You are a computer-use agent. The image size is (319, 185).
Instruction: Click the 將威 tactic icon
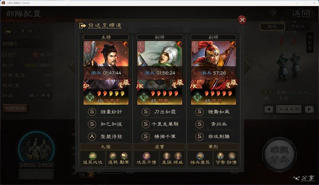(178, 156)
